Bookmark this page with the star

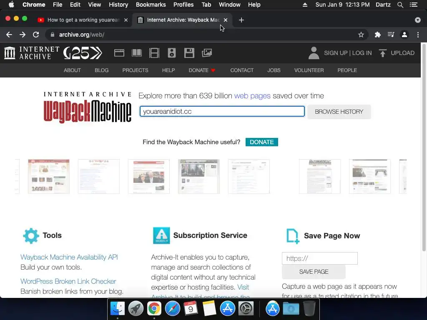[361, 35]
